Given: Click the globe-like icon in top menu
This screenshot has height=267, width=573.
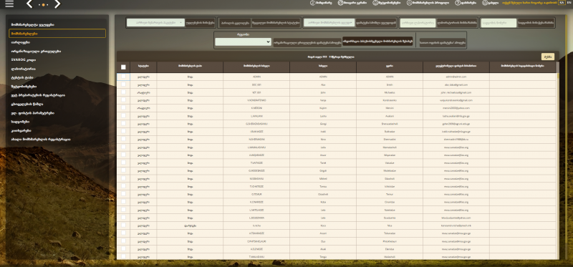Looking at the screenshot, I should pos(340,3).
